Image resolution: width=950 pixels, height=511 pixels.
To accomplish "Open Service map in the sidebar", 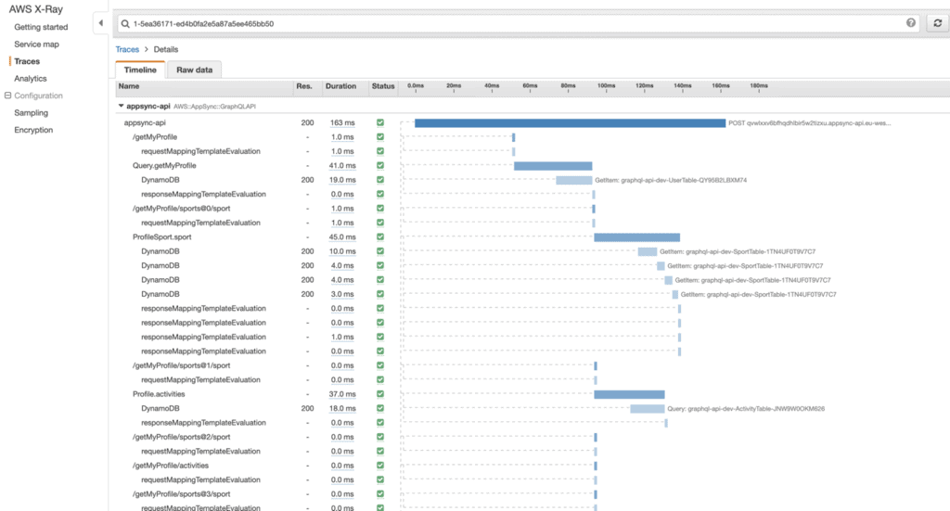I will (36, 45).
